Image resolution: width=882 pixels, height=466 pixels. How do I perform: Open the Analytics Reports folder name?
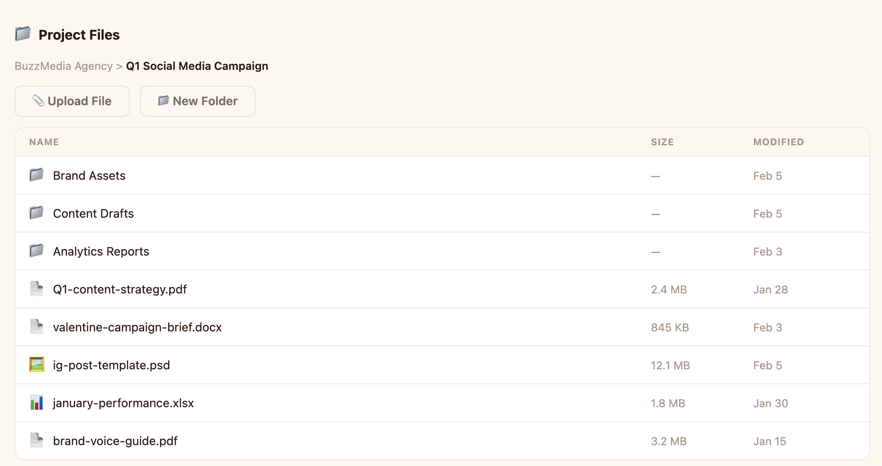[x=101, y=251]
